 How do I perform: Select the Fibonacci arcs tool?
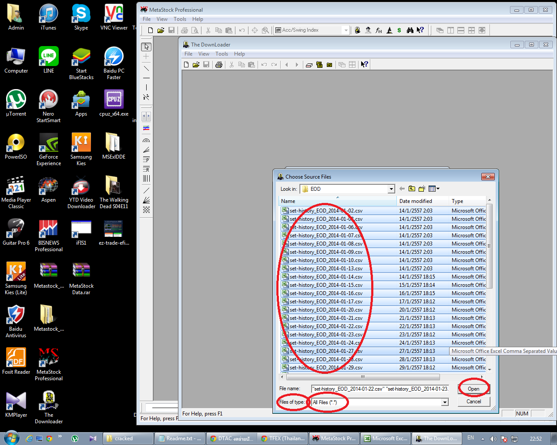[x=146, y=140]
